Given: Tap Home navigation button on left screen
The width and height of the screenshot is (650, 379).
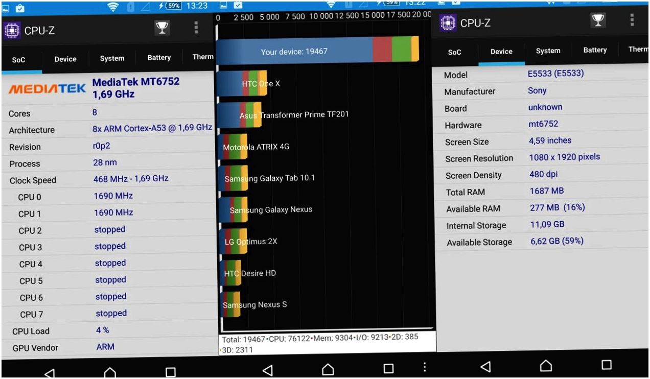Looking at the screenshot, I should [x=110, y=373].
